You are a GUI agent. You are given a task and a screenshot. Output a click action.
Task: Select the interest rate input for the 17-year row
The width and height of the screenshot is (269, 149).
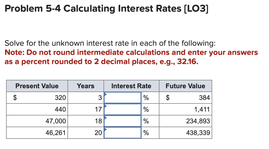123,109
